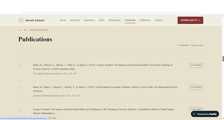Click the scrollbar up arrow

(223, 15)
